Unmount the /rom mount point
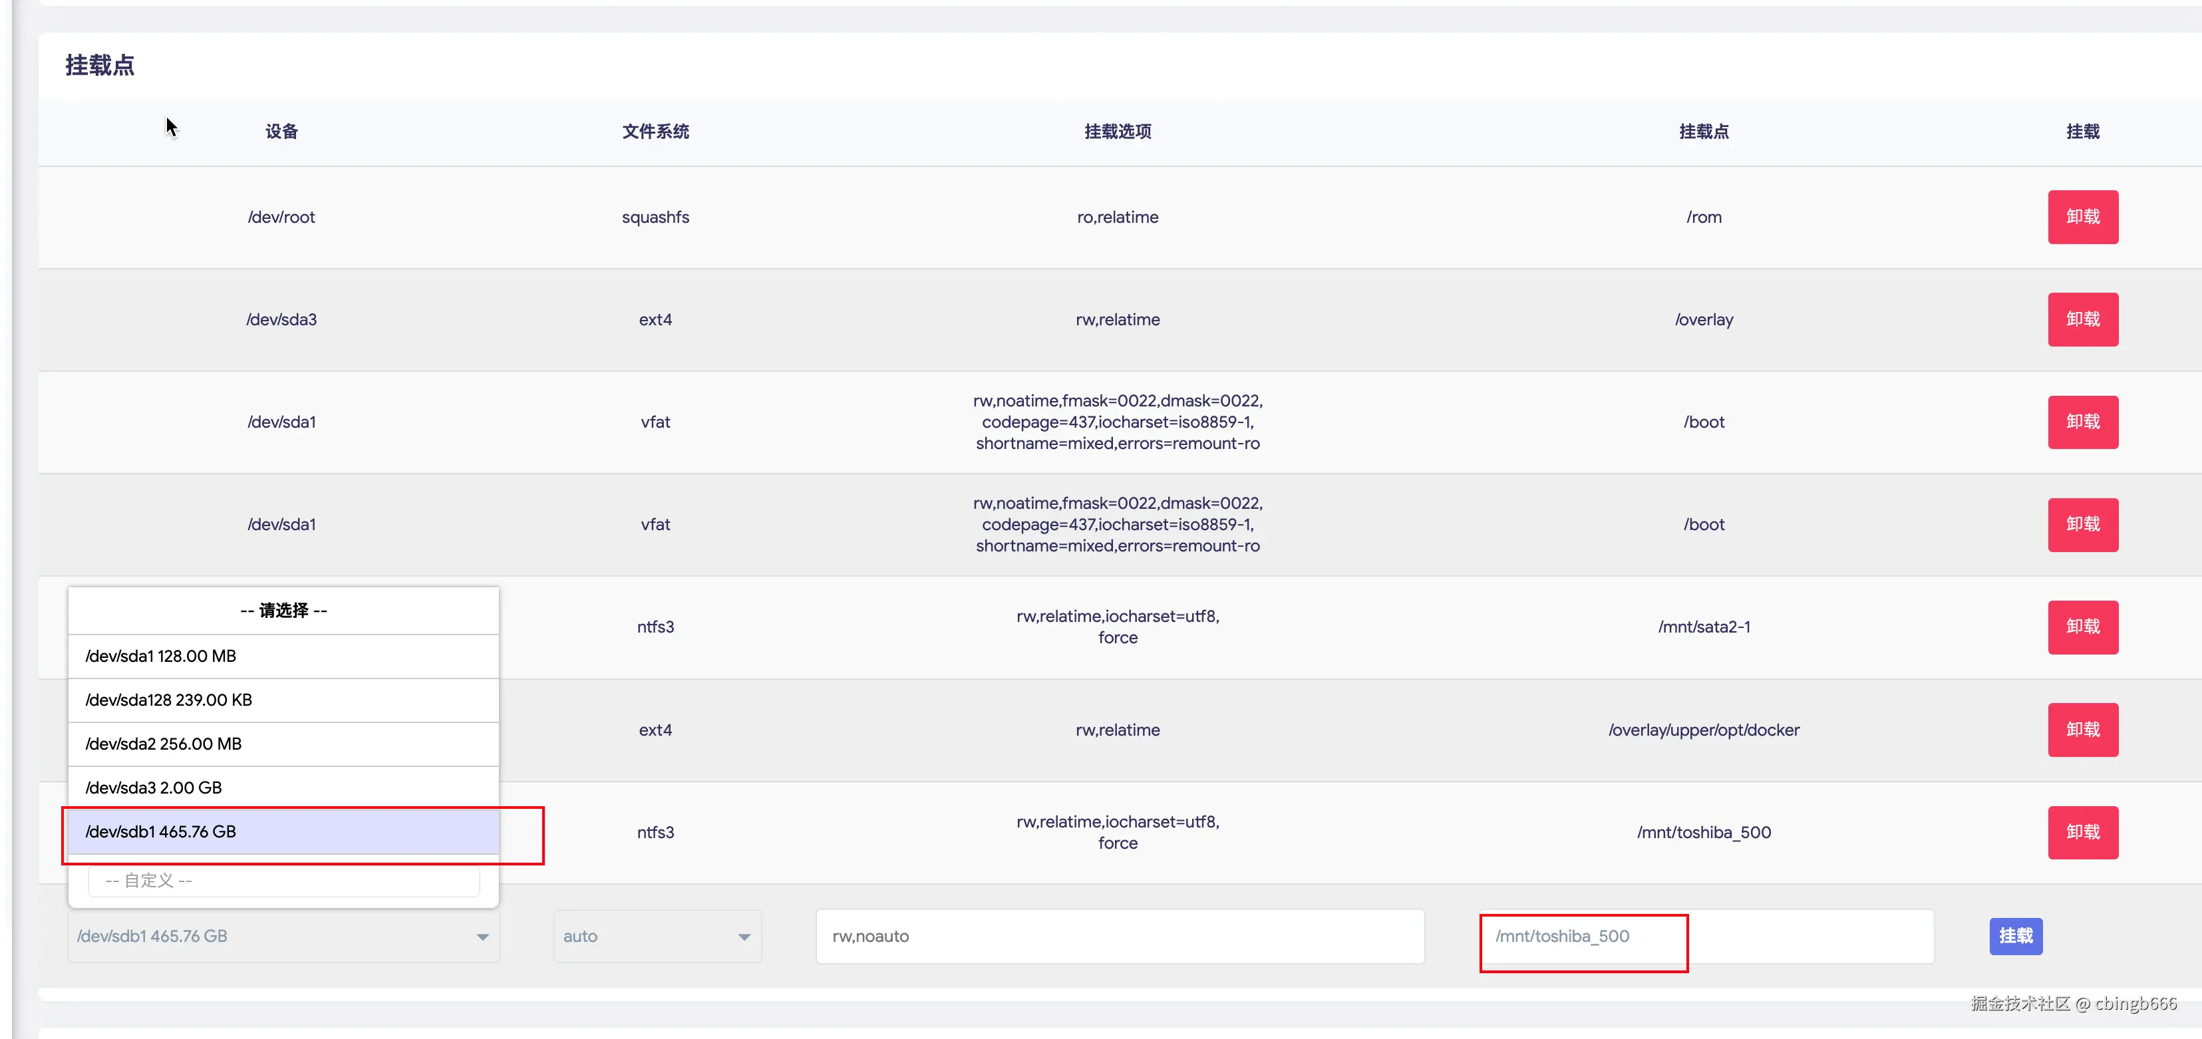Viewport: 2202px width, 1039px height. point(2082,217)
